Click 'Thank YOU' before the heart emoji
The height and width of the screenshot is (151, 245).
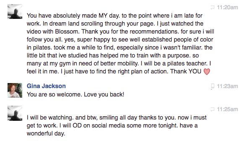(185, 71)
